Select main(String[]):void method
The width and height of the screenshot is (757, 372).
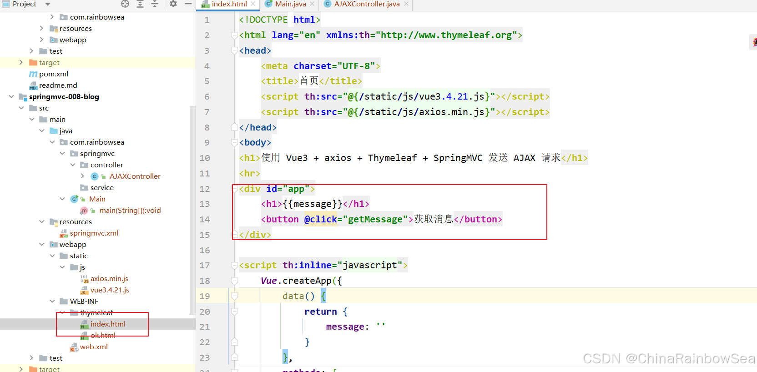tap(130, 210)
